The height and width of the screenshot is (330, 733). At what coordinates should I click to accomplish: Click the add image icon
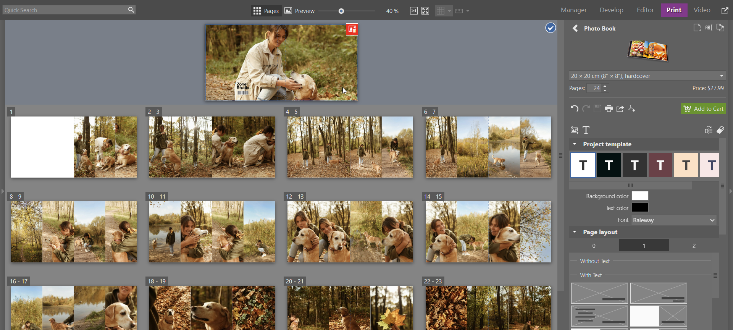[574, 130]
